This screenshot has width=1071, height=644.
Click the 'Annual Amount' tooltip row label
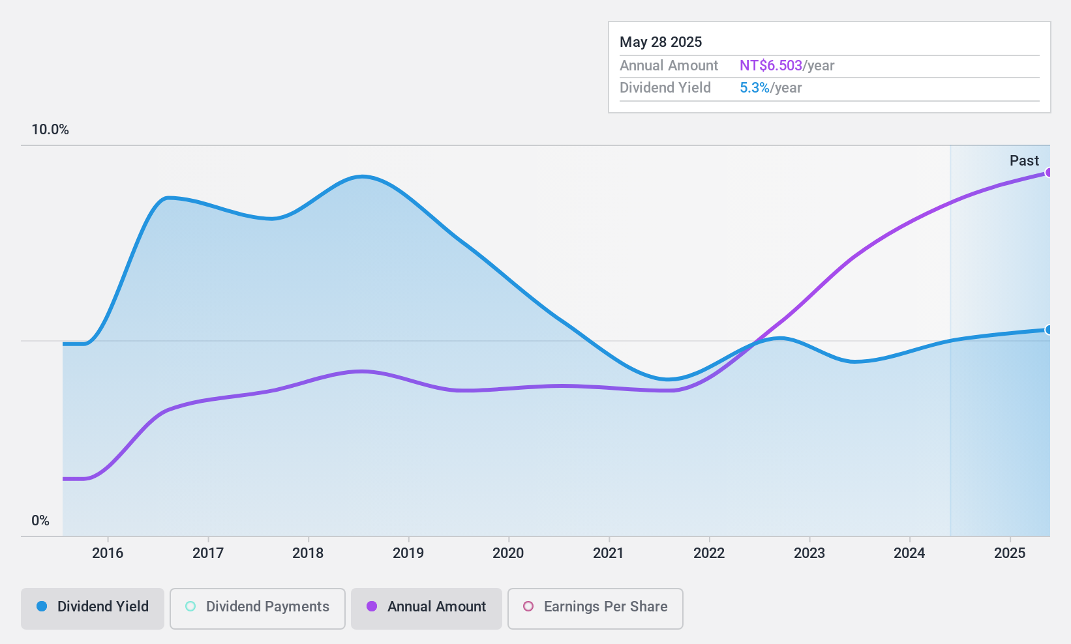(669, 66)
